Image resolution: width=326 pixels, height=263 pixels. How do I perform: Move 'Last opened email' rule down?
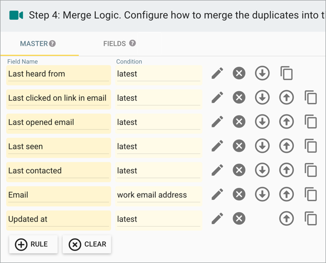(x=262, y=122)
